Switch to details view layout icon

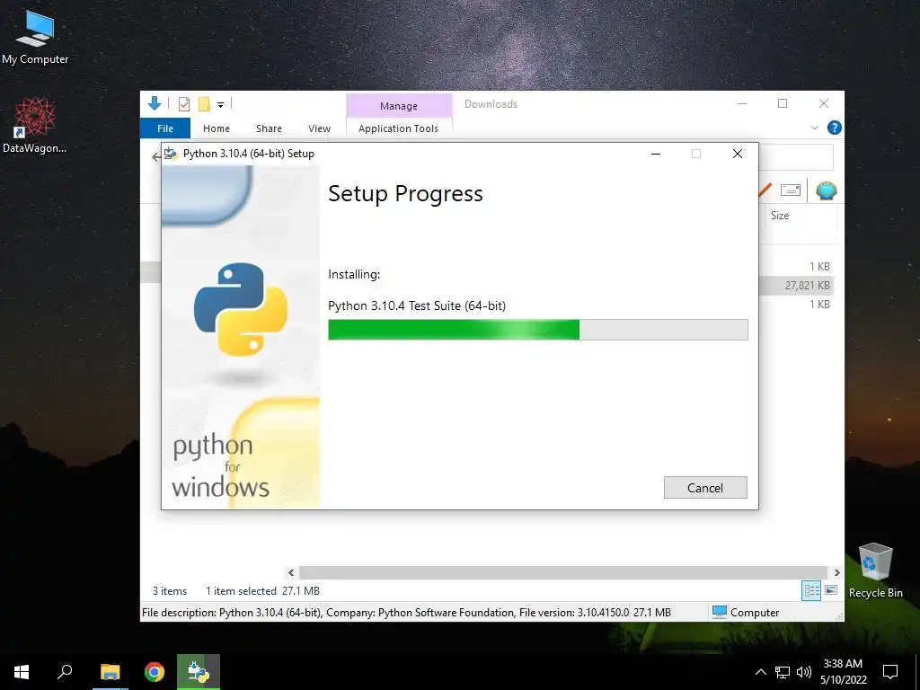coord(811,591)
